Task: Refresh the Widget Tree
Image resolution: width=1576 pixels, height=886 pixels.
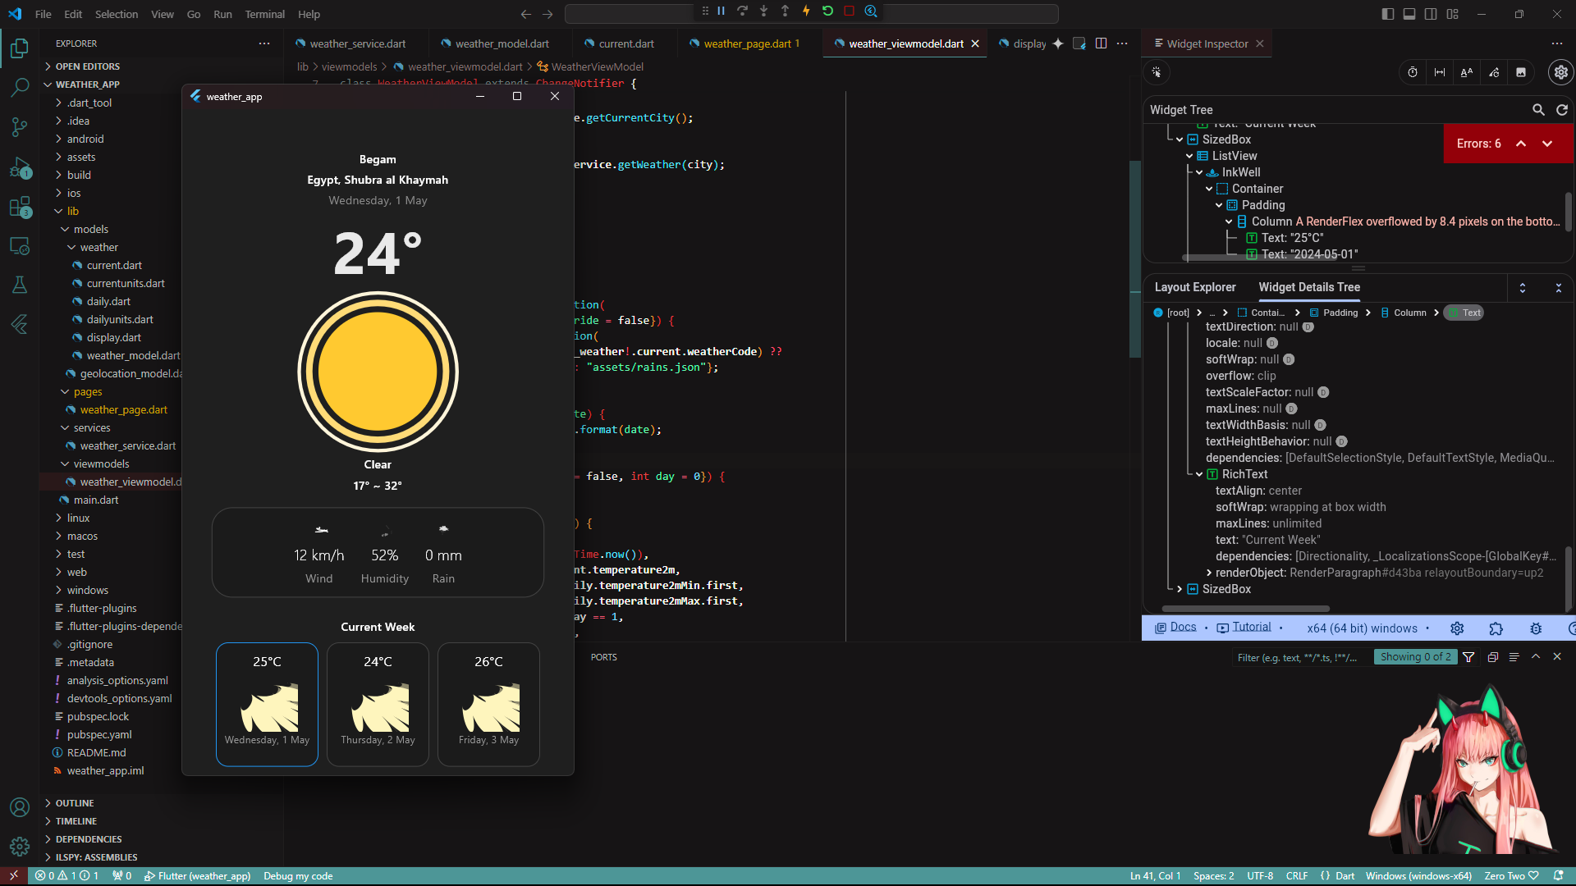Action: [x=1562, y=110]
